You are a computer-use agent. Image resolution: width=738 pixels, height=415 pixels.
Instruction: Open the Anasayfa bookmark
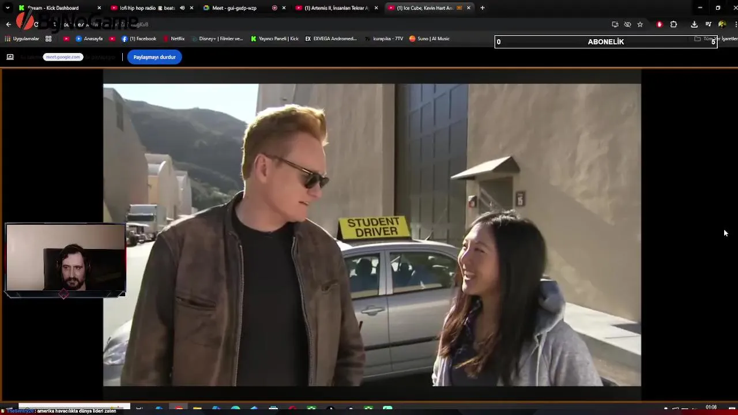(89, 39)
